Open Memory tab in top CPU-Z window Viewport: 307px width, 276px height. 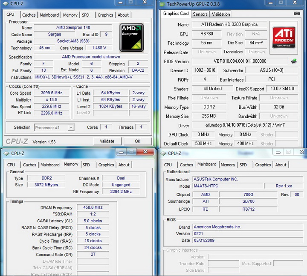tap(70, 15)
